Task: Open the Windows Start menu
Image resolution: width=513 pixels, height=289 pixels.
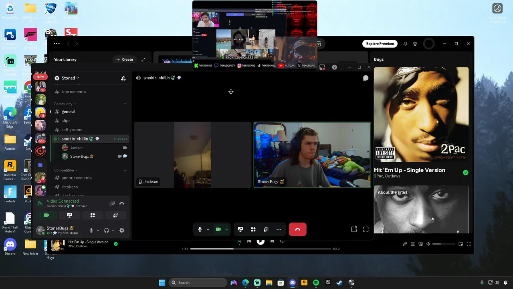Action: click(x=162, y=283)
